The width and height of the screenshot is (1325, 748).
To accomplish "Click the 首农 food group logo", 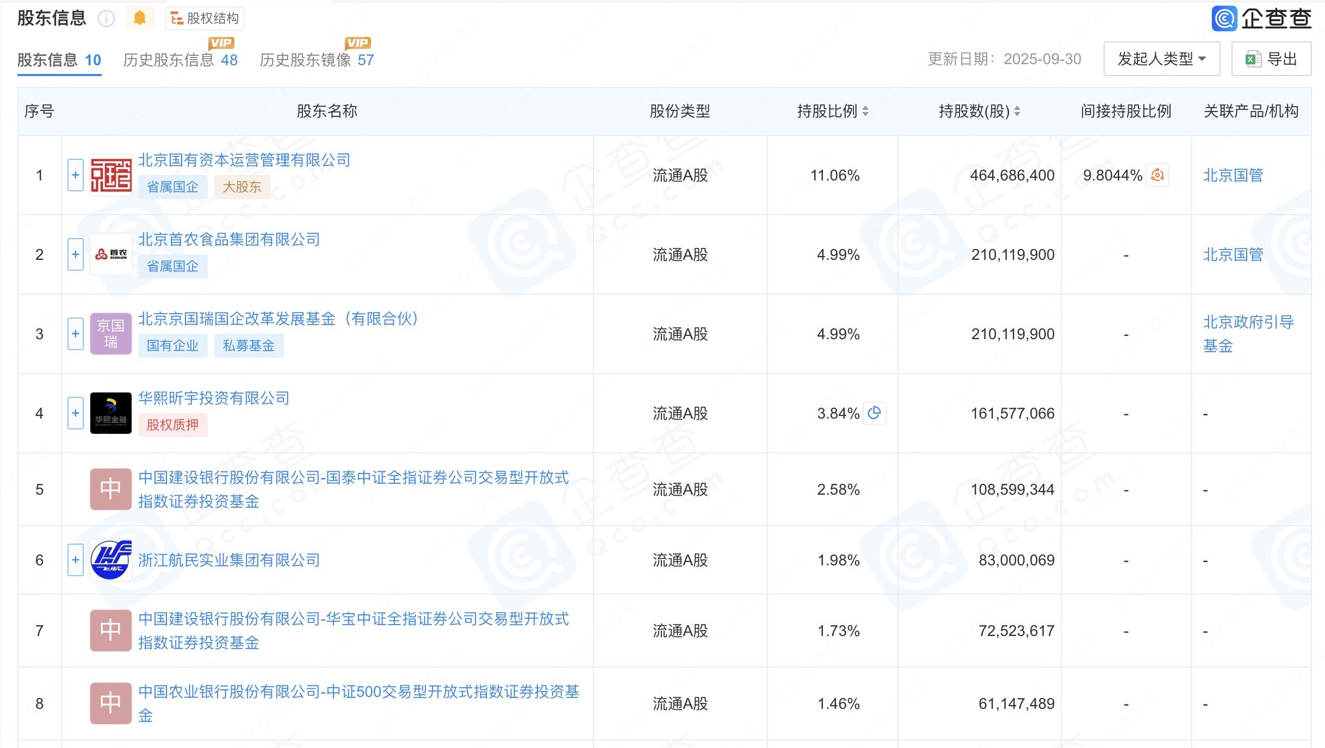I will pyautogui.click(x=111, y=254).
